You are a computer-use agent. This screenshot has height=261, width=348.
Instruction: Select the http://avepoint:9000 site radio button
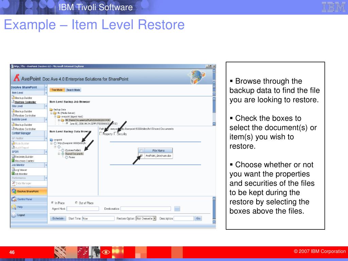(55, 143)
